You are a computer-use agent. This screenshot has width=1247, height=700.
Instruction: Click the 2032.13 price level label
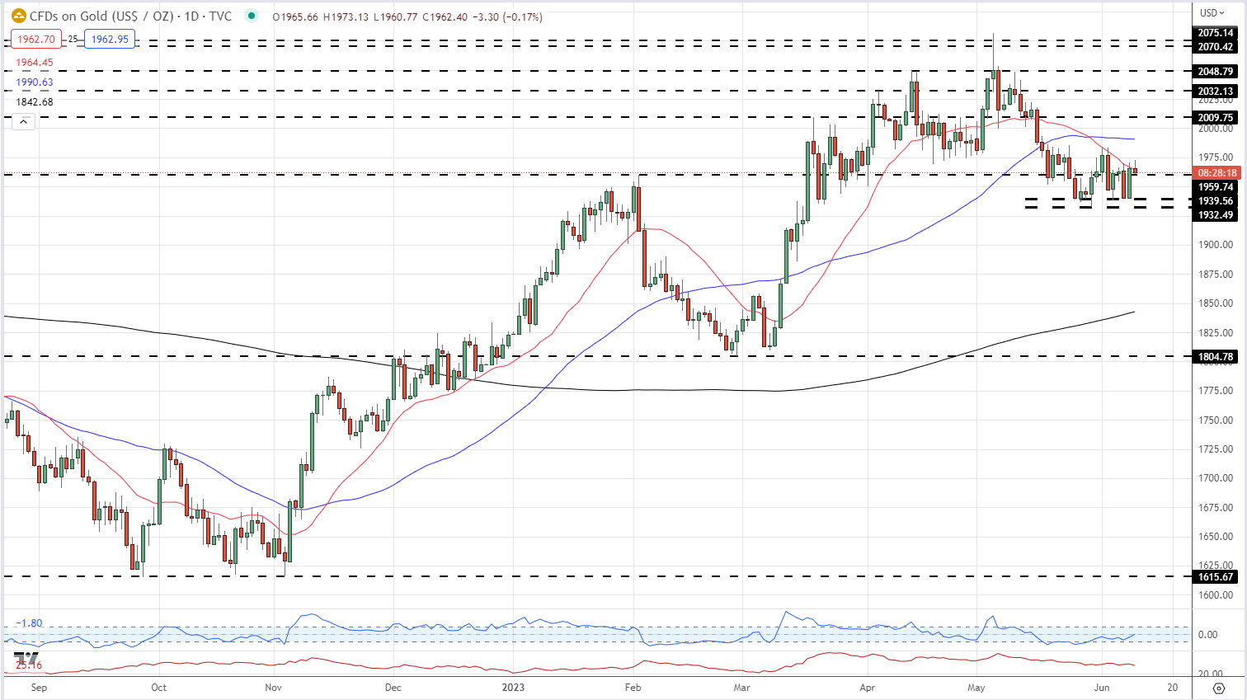tap(1216, 92)
